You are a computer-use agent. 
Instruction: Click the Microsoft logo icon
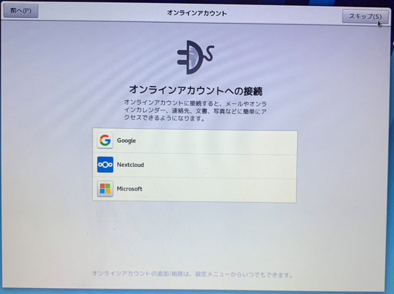point(105,188)
